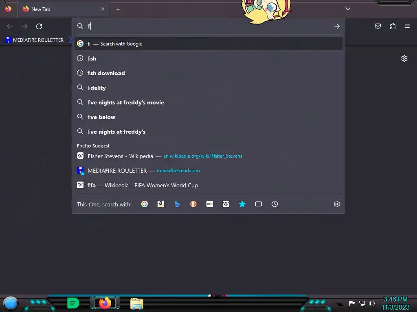Search bookmarks using the star icon

coord(242,204)
